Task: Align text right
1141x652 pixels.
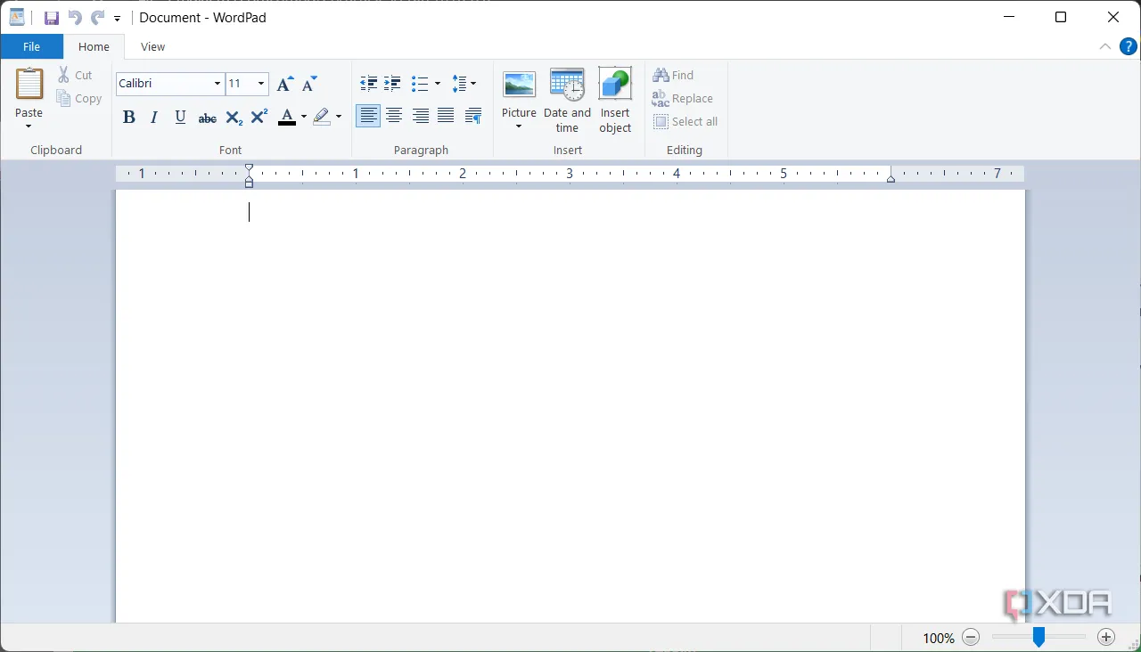Action: coord(420,116)
